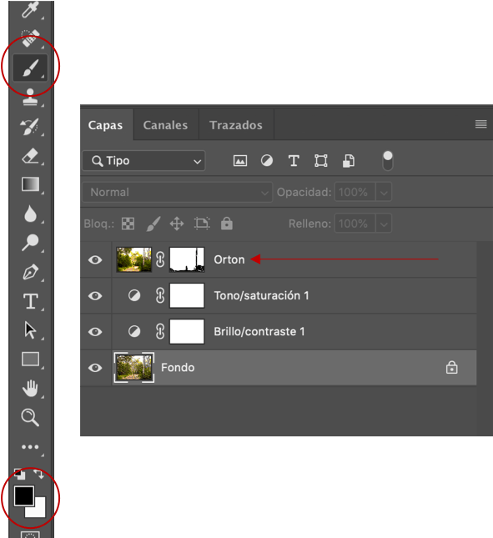Choose the Zoom magnifier tool

click(x=30, y=418)
